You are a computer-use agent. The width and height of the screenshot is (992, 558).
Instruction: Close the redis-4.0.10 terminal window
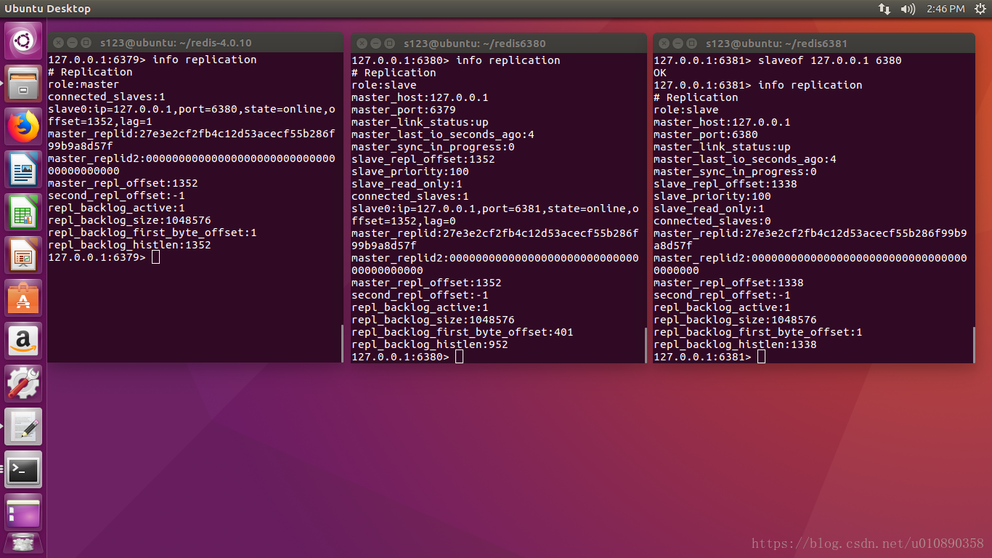point(58,43)
